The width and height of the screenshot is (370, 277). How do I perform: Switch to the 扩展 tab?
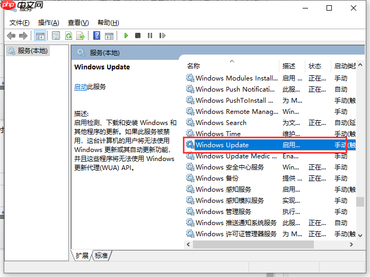coord(82,255)
